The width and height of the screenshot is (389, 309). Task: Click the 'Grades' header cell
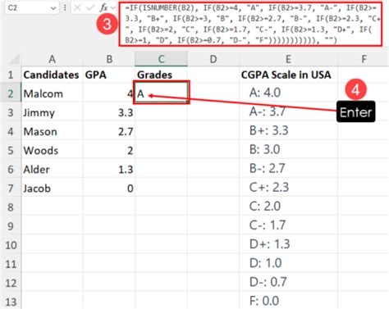(x=161, y=75)
